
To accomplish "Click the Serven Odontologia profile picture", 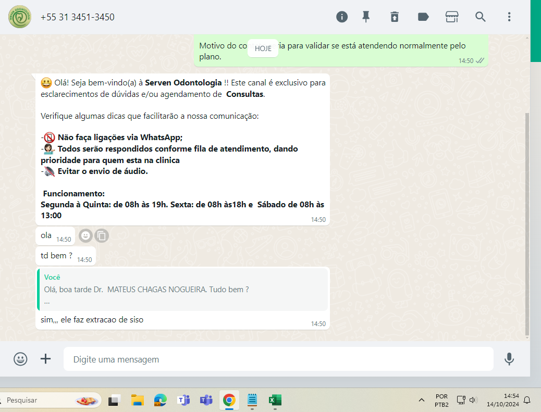I will pos(20,17).
